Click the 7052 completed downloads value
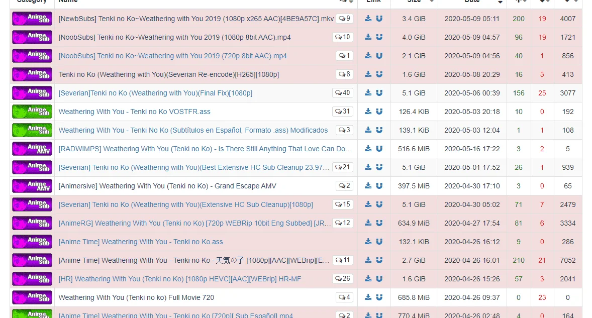This screenshot has width=592, height=318. click(568, 260)
